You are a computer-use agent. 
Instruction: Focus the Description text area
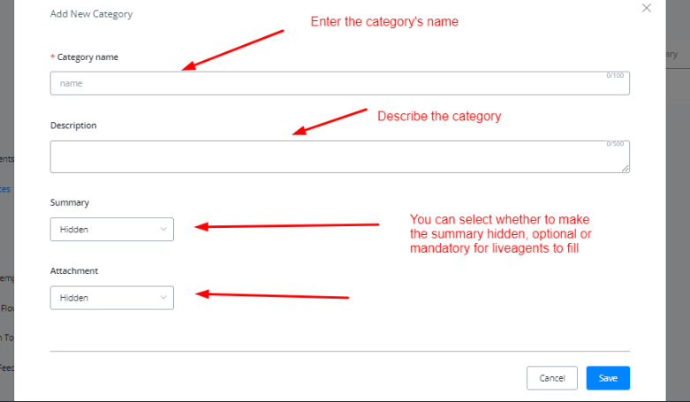(339, 156)
